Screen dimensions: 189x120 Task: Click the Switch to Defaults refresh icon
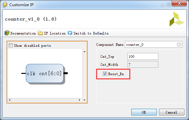tap(70, 33)
